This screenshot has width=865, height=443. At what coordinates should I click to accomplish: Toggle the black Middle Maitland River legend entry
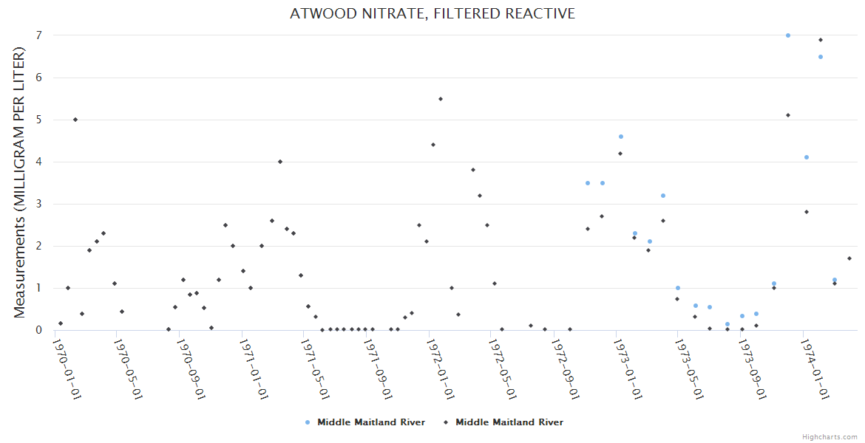click(509, 422)
